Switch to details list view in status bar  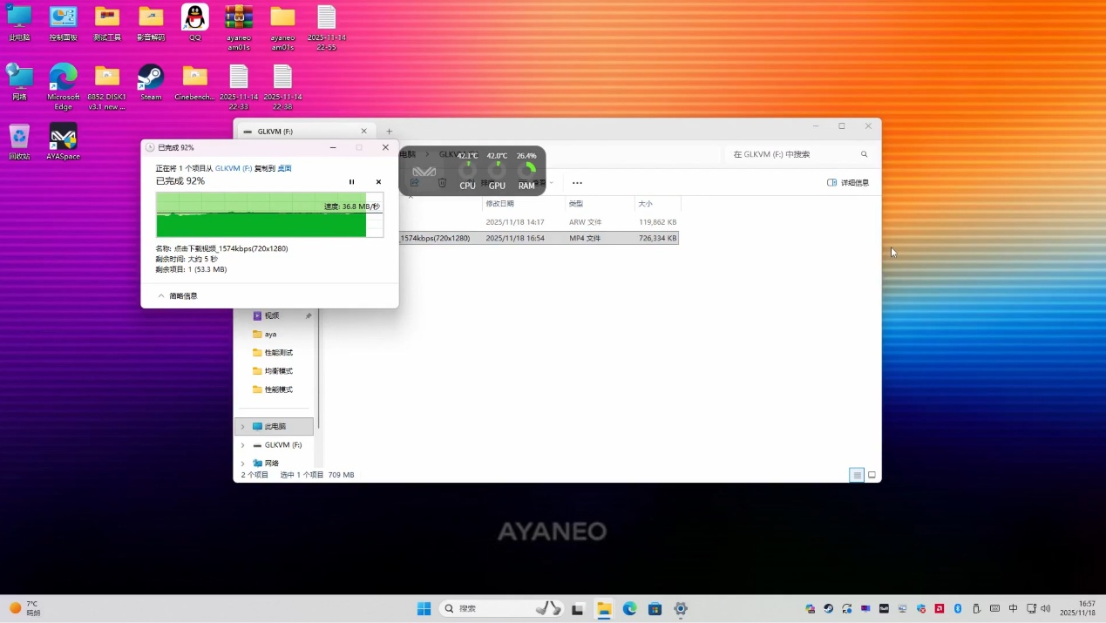coord(857,475)
